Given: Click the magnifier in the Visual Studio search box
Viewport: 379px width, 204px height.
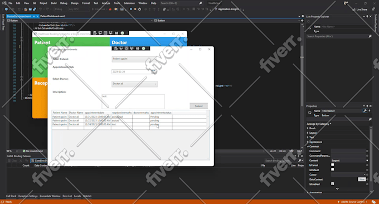Looking at the screenshot, I should pyautogui.click(x=201, y=3).
